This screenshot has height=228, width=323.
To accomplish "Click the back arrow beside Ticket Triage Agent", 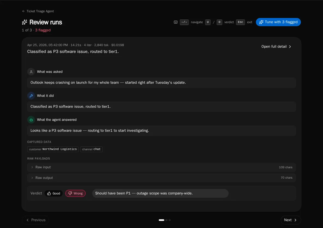I will pyautogui.click(x=23, y=11).
